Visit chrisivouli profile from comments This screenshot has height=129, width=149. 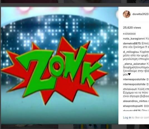pos(130,89)
